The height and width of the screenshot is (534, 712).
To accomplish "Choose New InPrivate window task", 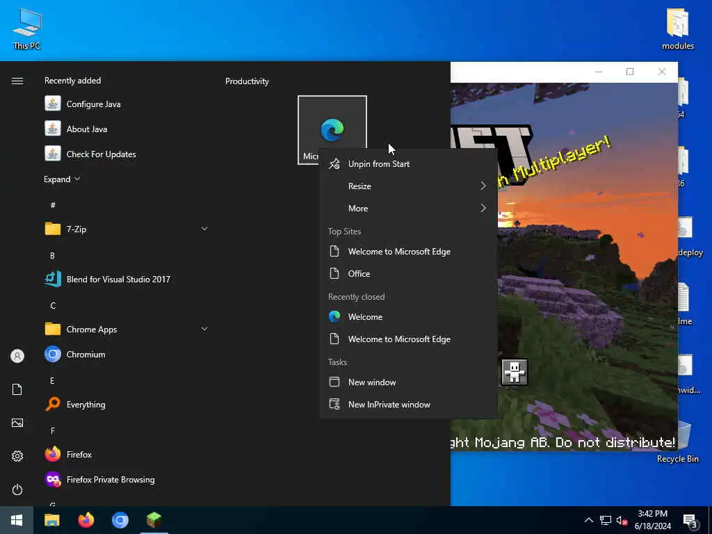I will point(408,405).
